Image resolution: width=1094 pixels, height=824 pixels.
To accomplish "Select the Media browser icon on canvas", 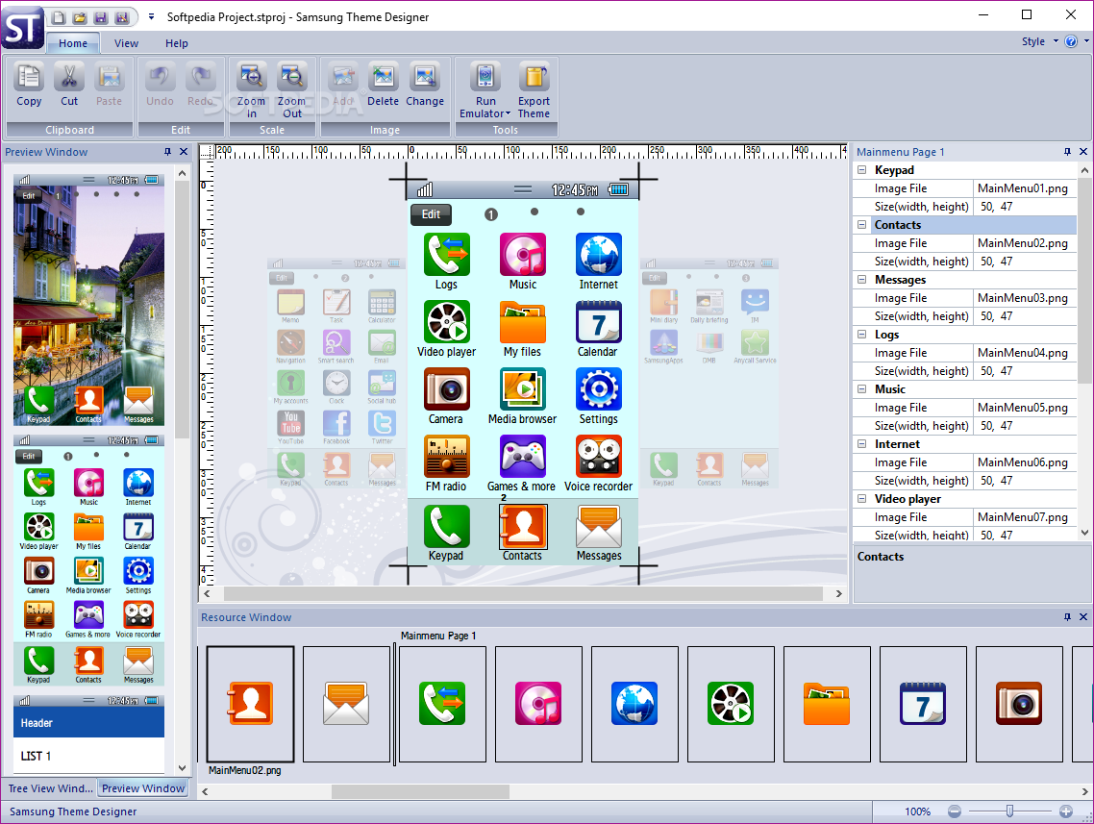I will tap(523, 389).
